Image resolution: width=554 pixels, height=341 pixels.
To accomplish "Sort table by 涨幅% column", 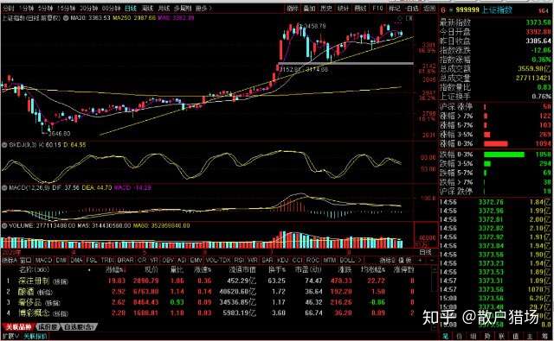I will (x=116, y=270).
